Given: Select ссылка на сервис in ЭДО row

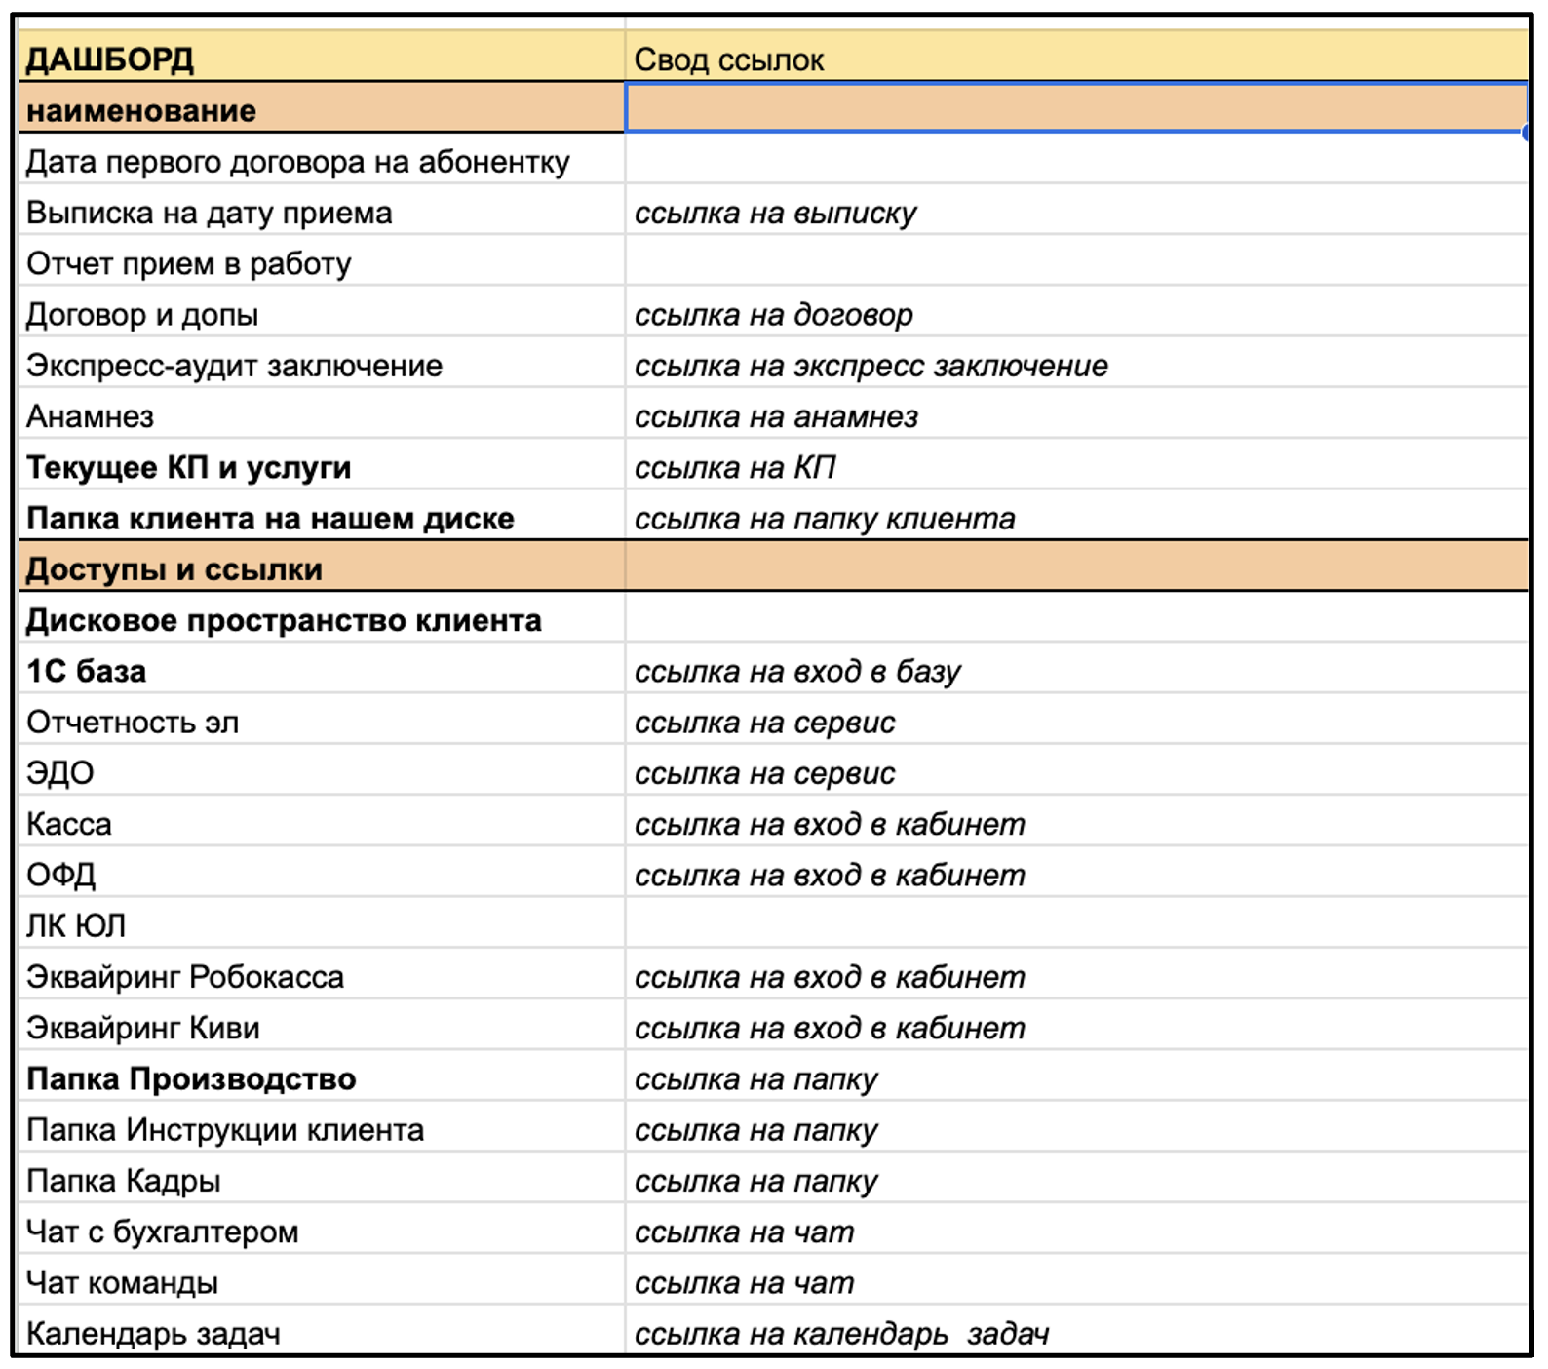Looking at the screenshot, I should [x=1076, y=772].
